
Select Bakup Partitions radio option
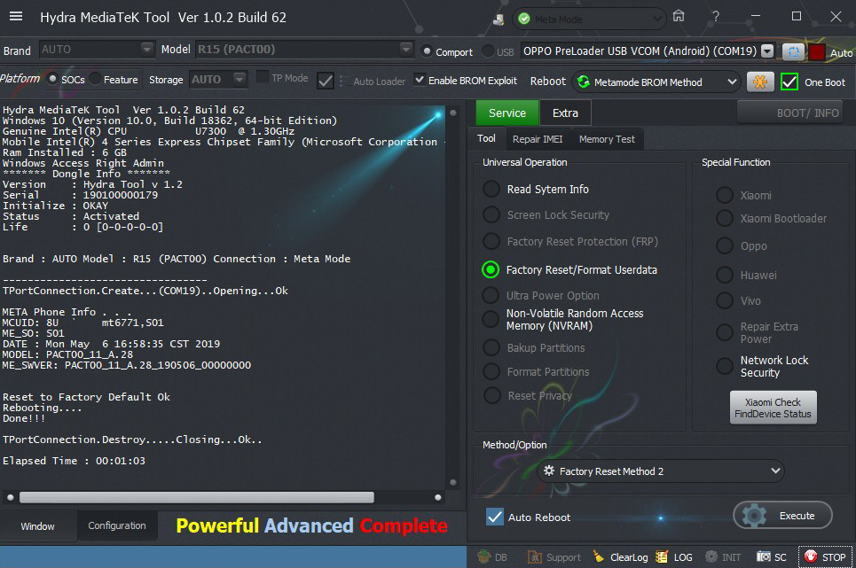491,347
